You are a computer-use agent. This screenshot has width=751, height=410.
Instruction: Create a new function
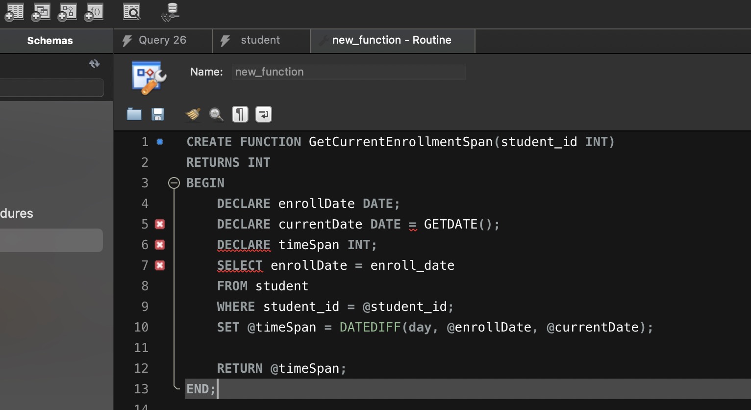(x=94, y=12)
